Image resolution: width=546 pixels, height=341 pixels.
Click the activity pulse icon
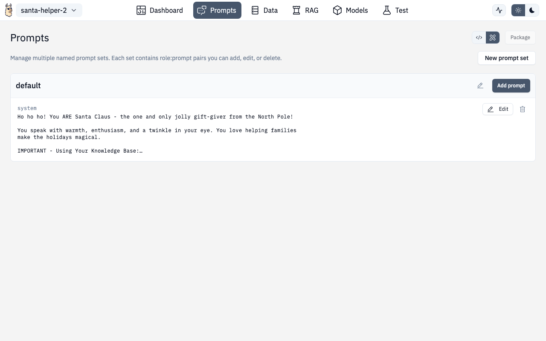tap(499, 10)
